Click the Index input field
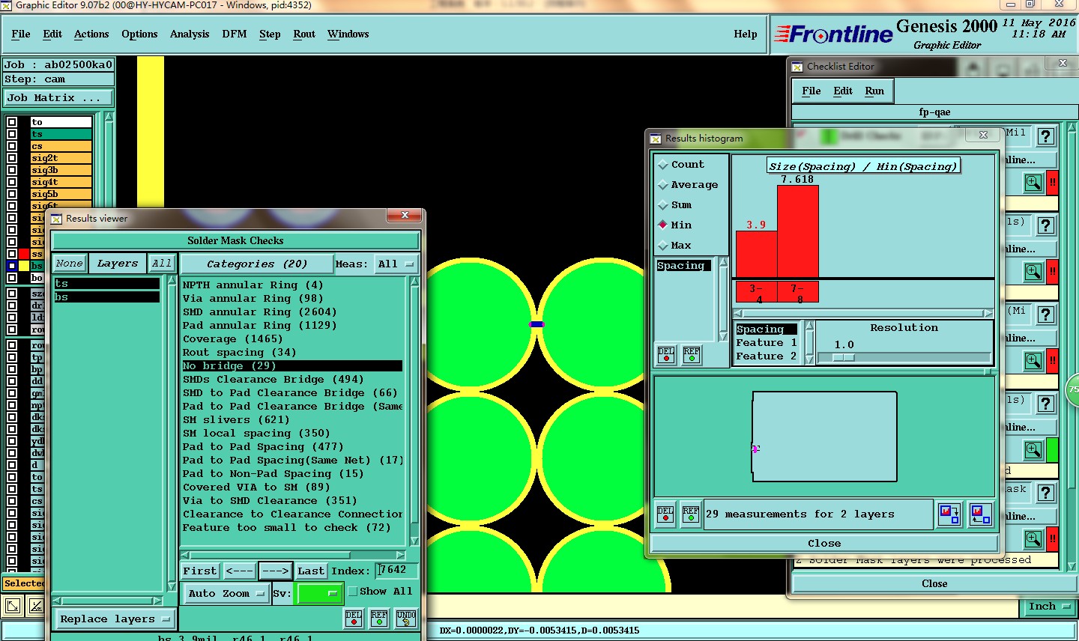 tap(396, 571)
